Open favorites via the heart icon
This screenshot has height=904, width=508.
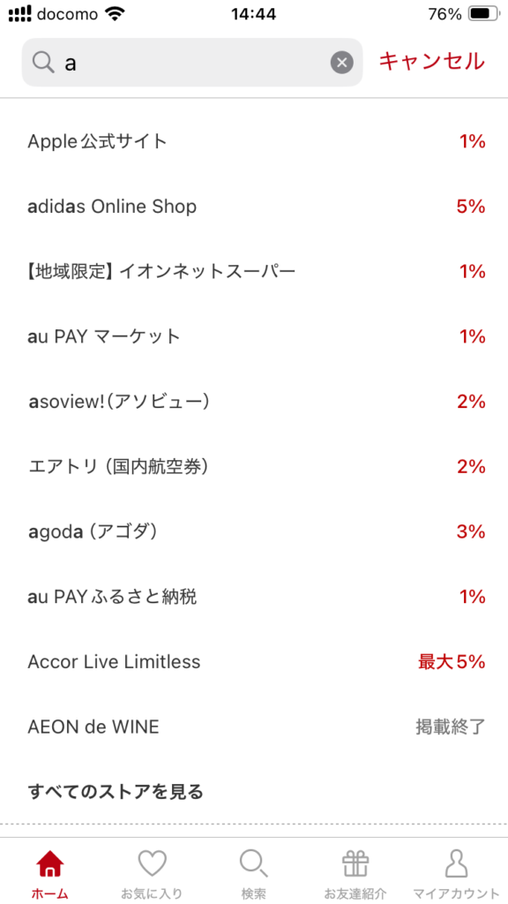[152, 864]
